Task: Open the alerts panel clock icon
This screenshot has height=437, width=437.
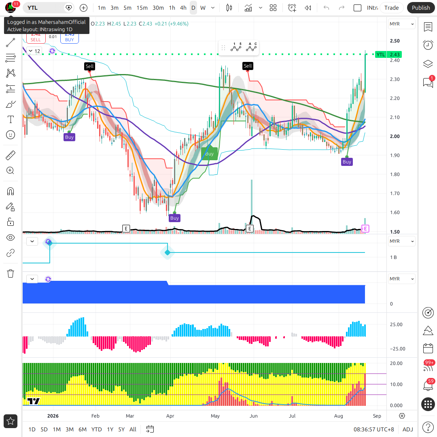Action: coord(428,45)
